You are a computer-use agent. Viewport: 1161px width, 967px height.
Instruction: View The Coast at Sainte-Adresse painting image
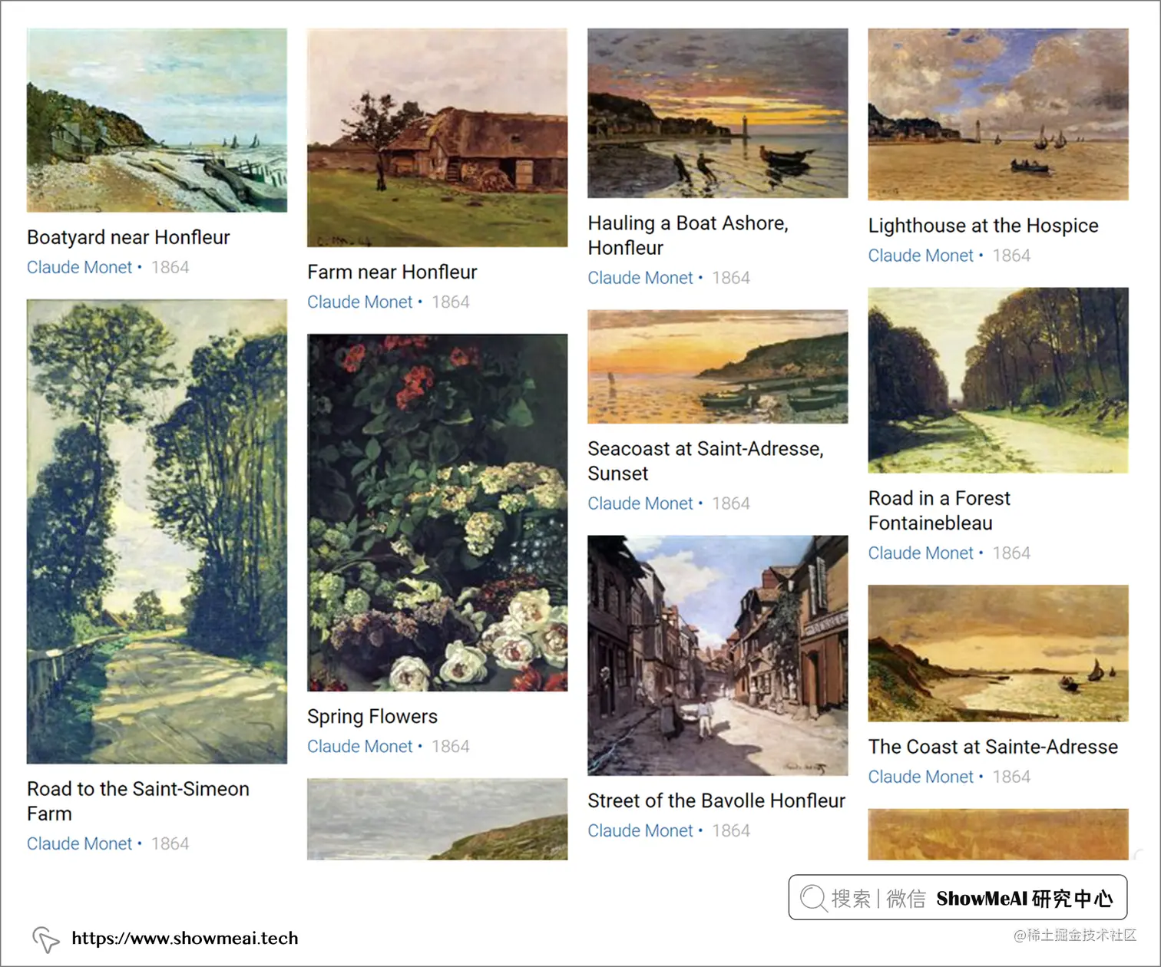pyautogui.click(x=998, y=654)
